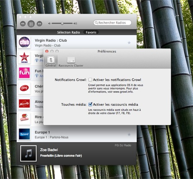Close the Préférences window
Image resolution: width=193 pixels, height=179 pixels.
(x=47, y=51)
